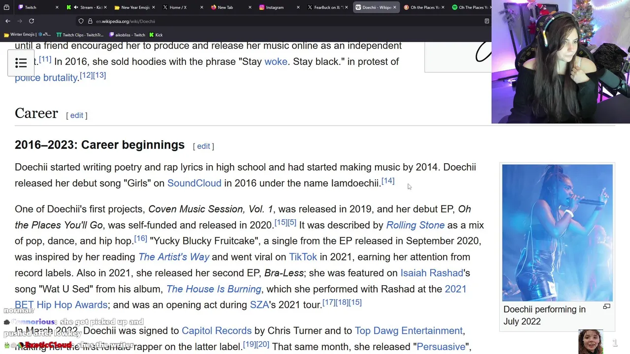This screenshot has height=354, width=630.
Task: Open the Persuasive link
Action: (441, 347)
